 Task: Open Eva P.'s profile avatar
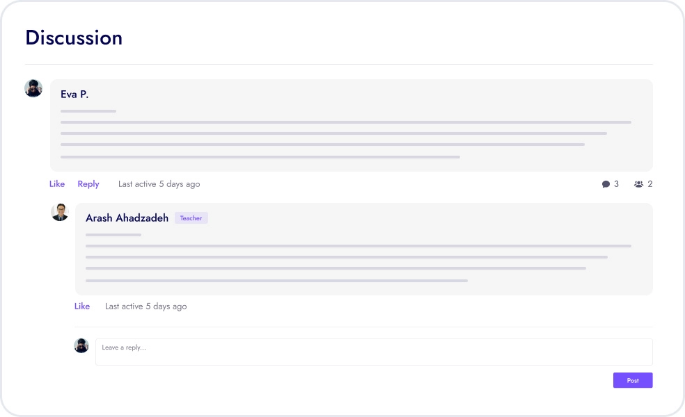33,88
